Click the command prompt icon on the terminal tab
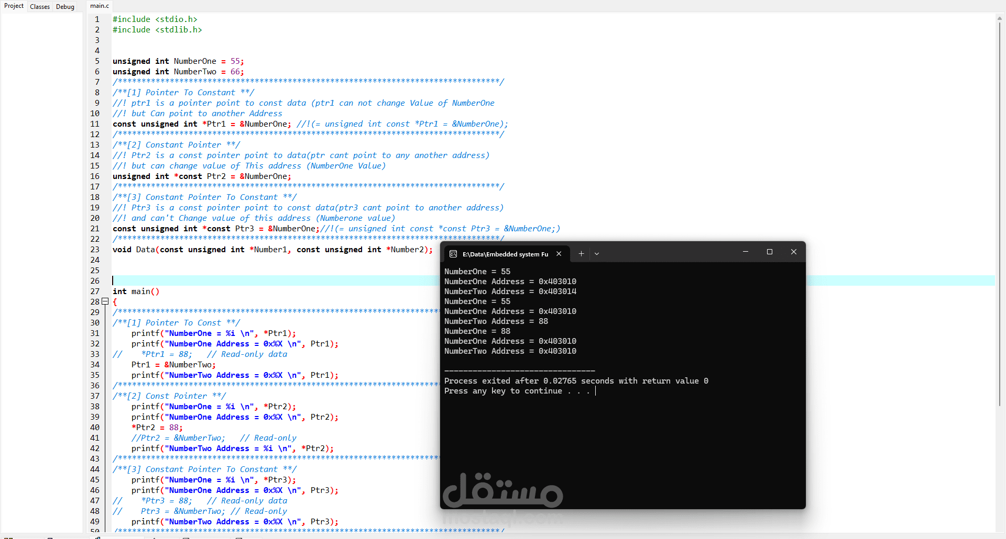This screenshot has width=1006, height=539. tap(453, 254)
